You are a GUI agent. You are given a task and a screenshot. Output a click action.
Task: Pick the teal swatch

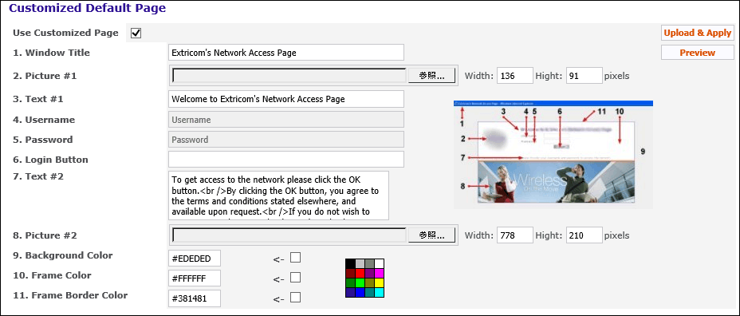click(x=369, y=292)
